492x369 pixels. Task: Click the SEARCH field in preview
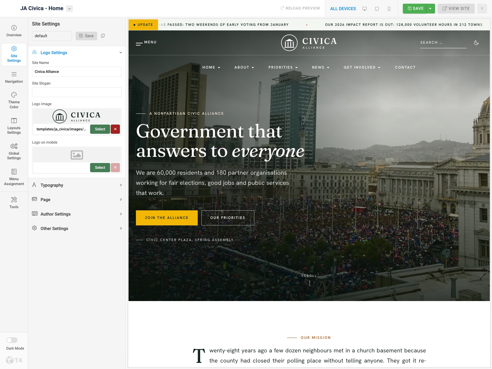click(443, 43)
